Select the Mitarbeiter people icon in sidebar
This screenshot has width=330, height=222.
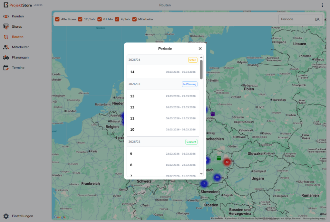point(6,47)
